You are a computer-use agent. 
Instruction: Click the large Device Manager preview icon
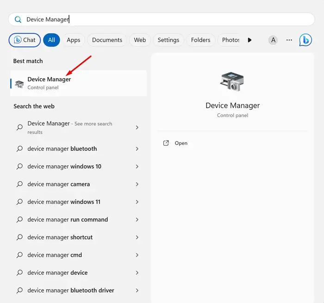[x=232, y=81]
